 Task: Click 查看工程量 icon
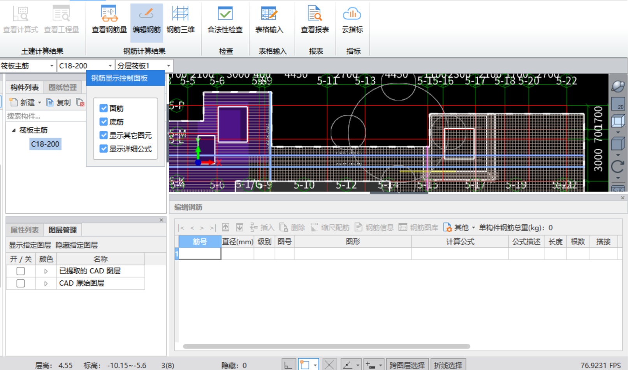[x=61, y=14]
